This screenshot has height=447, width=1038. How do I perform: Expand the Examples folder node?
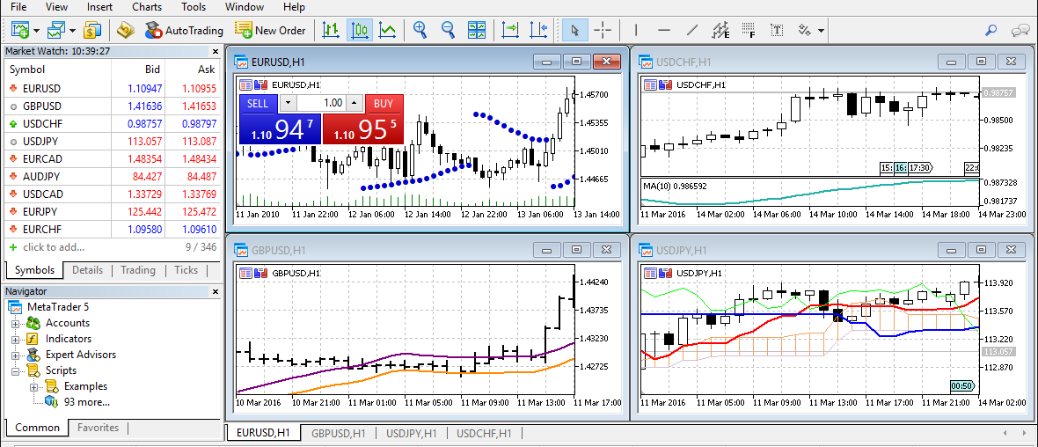coord(33,387)
